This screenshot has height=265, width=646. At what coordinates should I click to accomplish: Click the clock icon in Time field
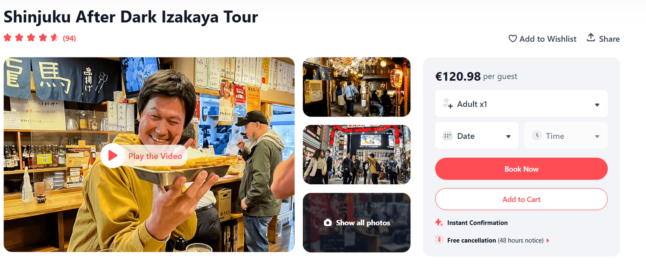click(537, 136)
